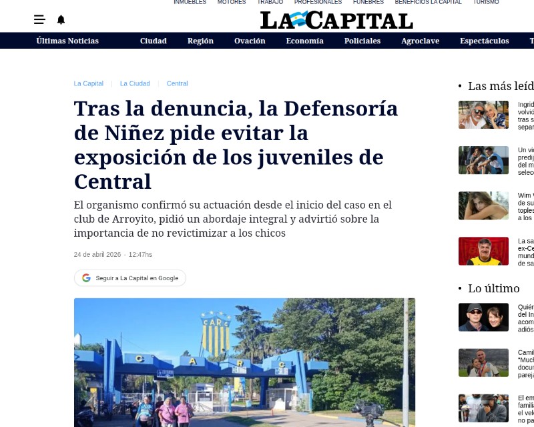
Task: Click Camil headline text in Lo último
Action: tap(526, 364)
